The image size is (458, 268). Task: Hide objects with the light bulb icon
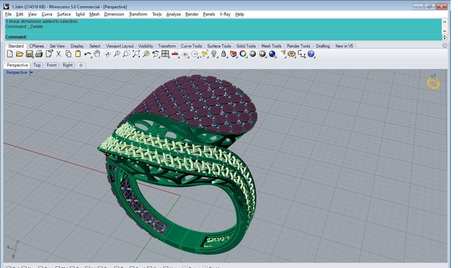[214, 54]
